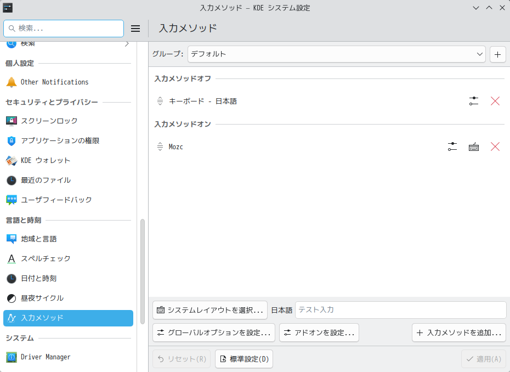Click the リセット(R) button
510x372 pixels.
(182, 359)
